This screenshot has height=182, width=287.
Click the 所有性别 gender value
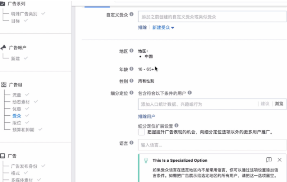(x=146, y=81)
